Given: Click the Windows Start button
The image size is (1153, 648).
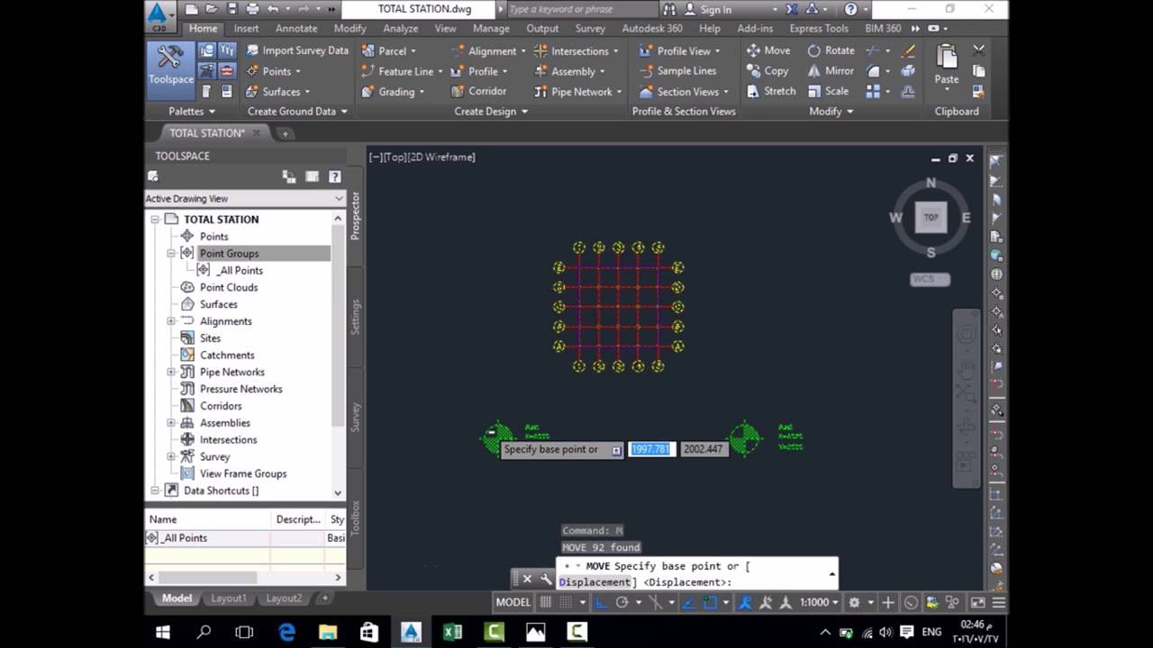Looking at the screenshot, I should click(x=163, y=633).
